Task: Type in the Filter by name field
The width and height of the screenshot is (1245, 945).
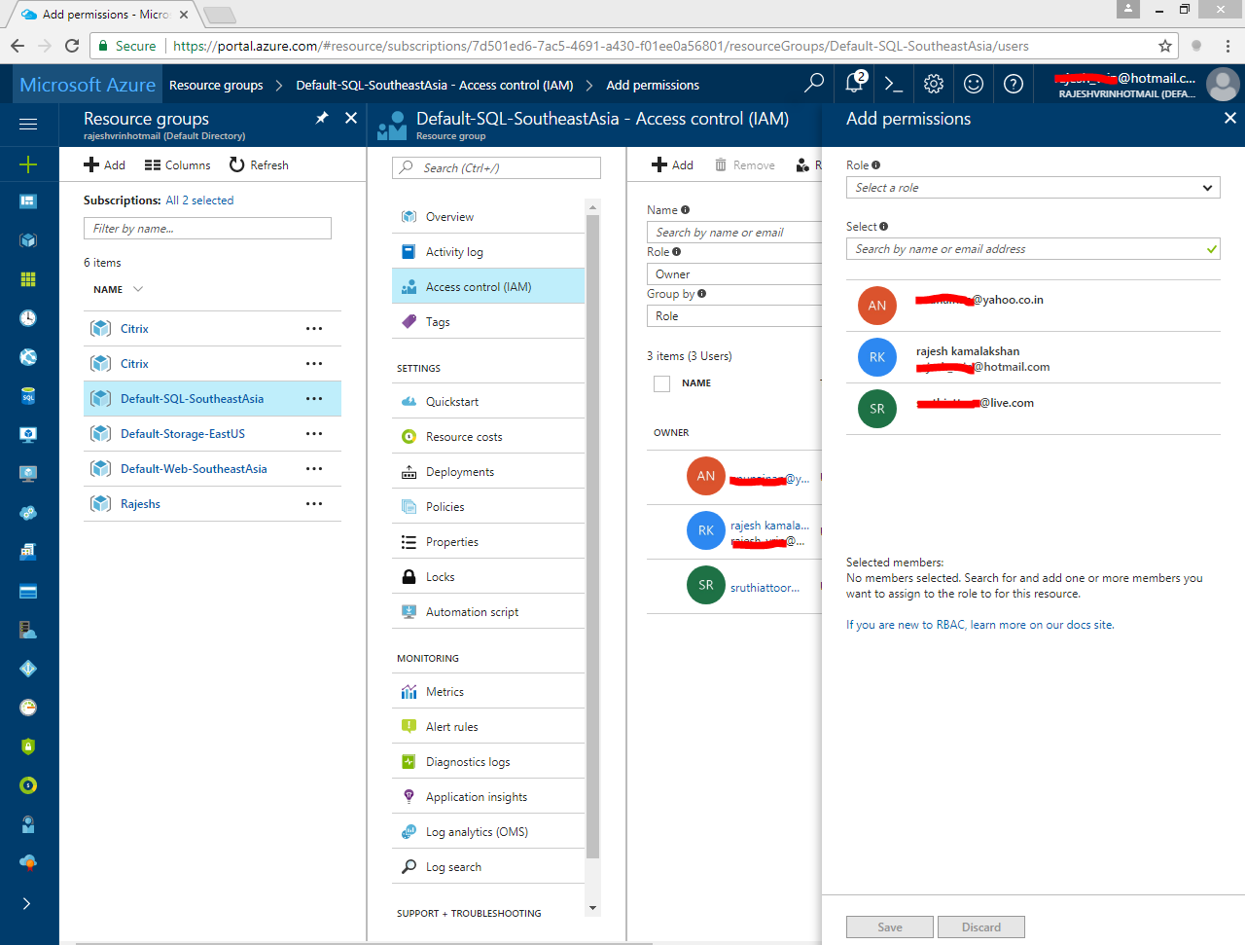Action: pos(207,228)
